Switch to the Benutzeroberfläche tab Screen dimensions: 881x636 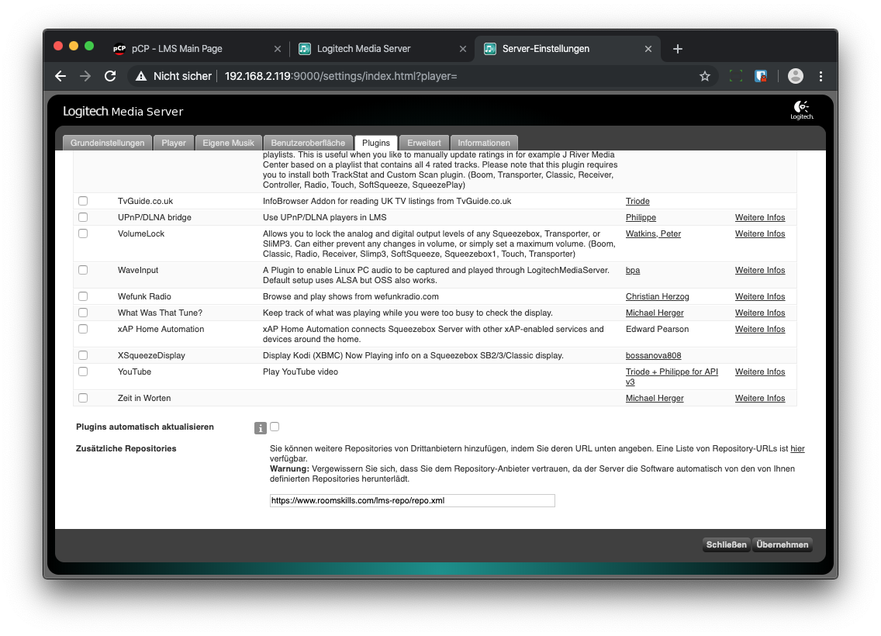coord(308,143)
